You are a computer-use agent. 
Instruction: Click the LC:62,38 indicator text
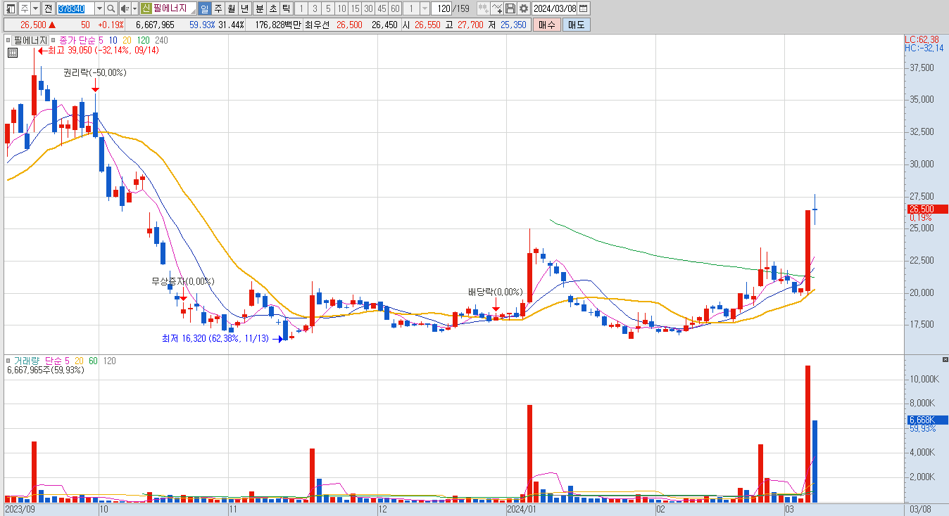point(922,39)
